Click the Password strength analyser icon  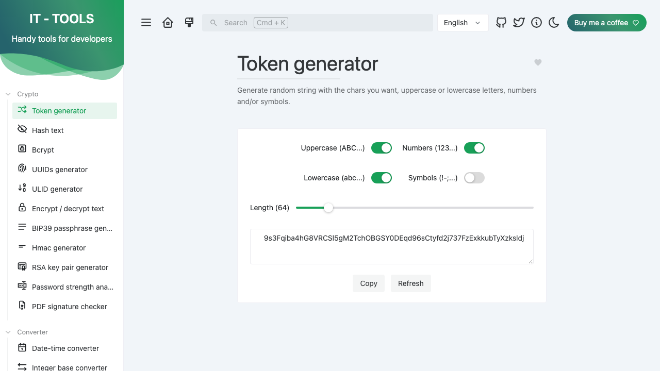[22, 286]
